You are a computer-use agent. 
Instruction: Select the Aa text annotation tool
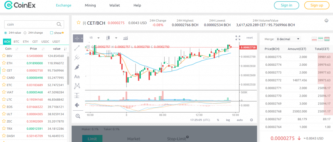pos(77,77)
